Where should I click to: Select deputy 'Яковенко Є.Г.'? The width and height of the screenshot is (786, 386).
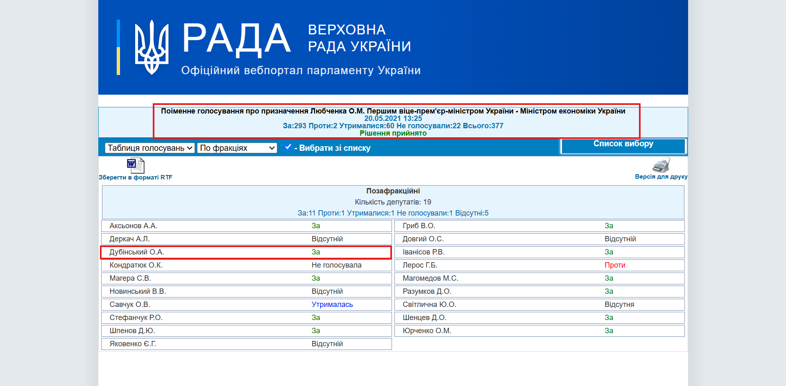pos(133,344)
